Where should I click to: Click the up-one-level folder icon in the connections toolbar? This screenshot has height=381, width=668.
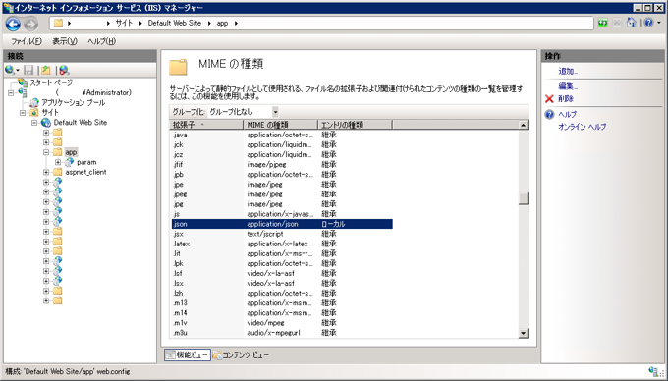click(45, 70)
